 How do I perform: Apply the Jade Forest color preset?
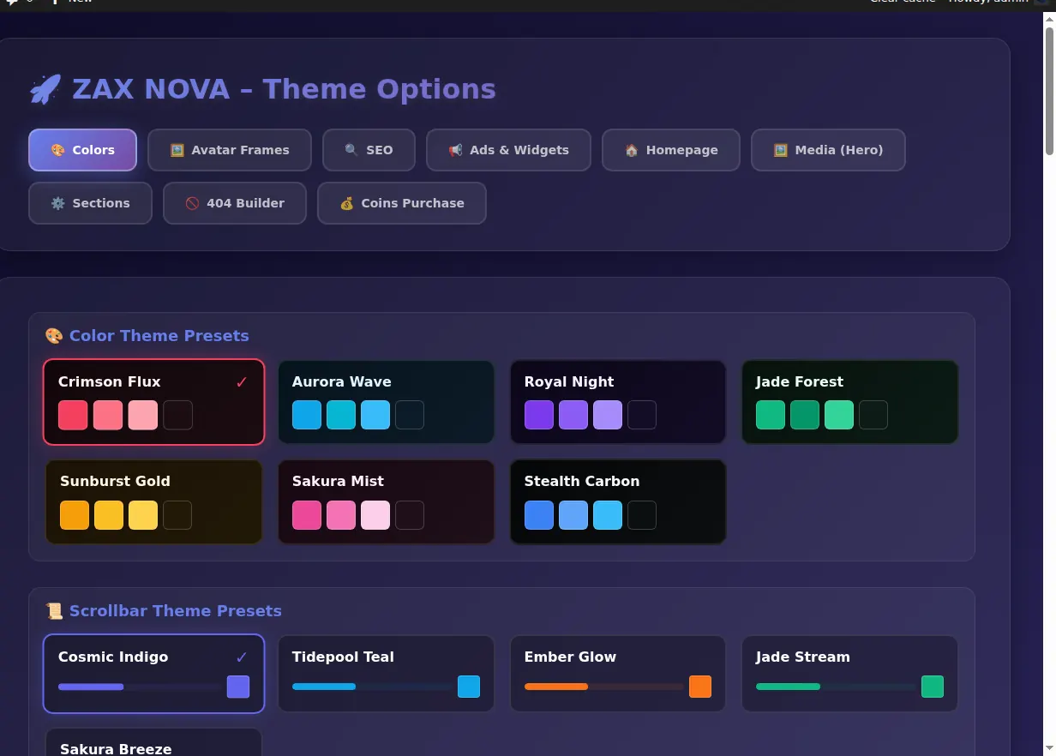click(849, 402)
